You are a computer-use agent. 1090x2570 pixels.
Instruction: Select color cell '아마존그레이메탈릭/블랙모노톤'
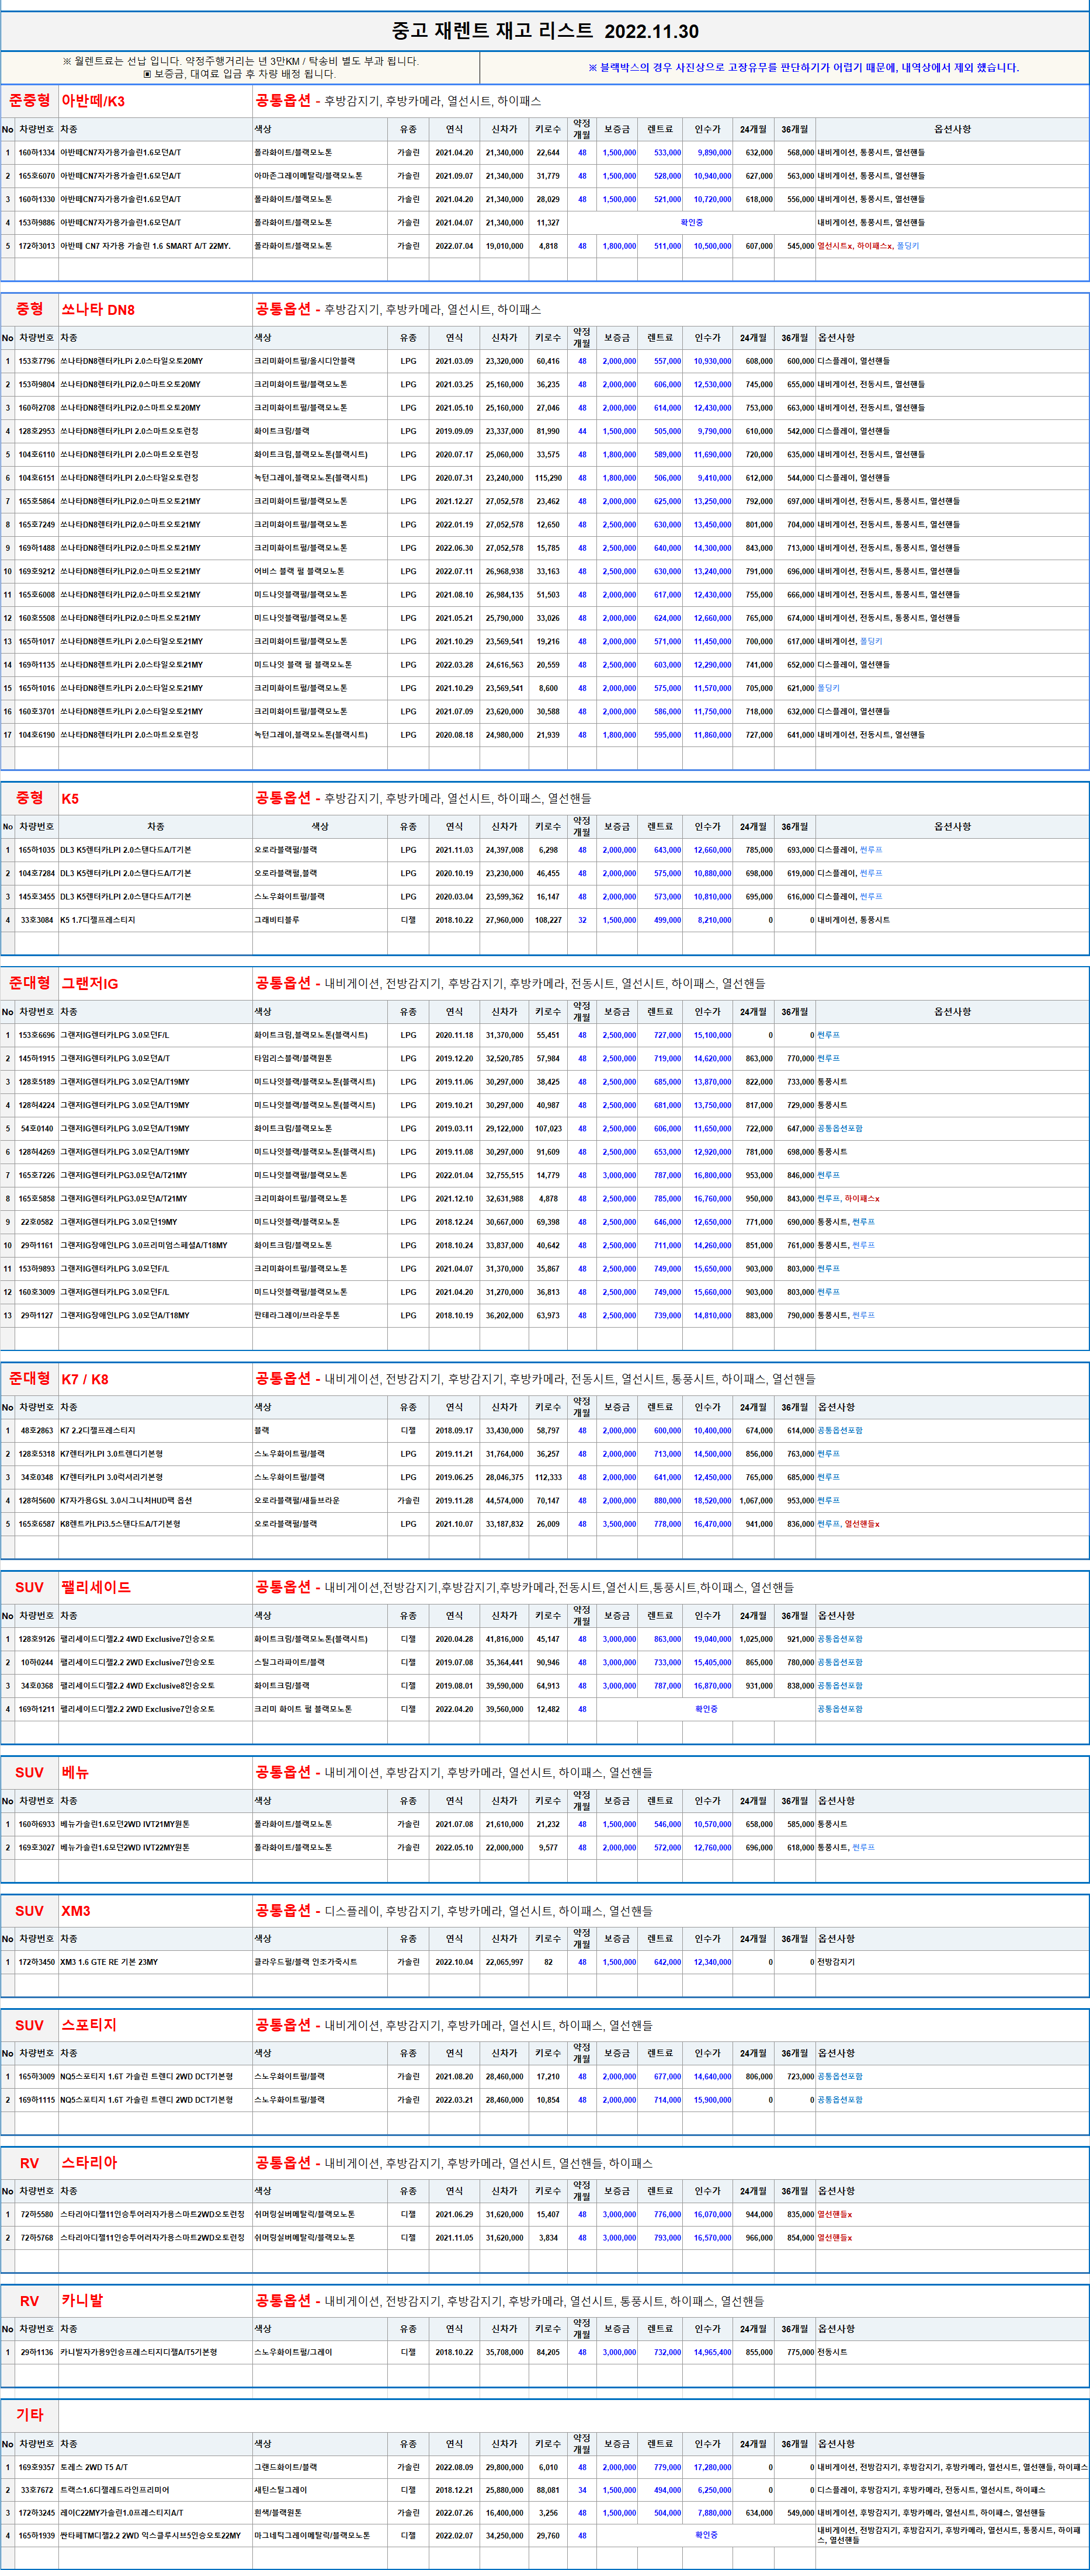tap(321, 176)
